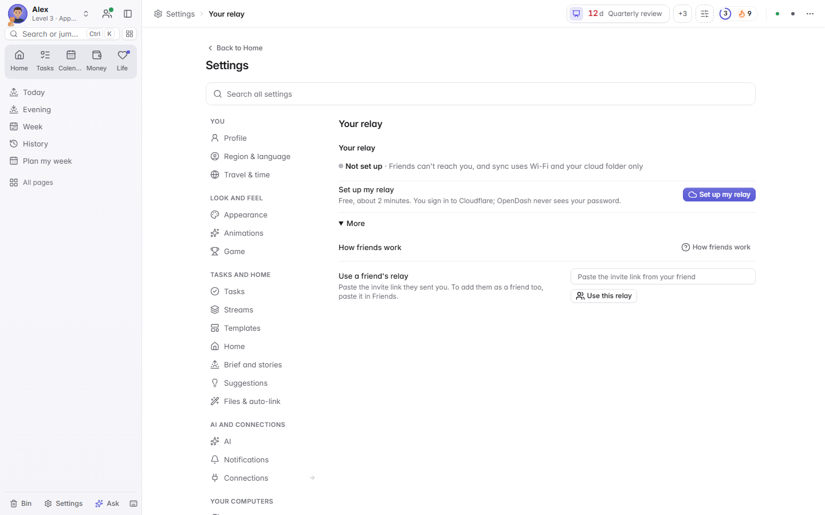Viewport: 825px width, 515px height.
Task: Open the Ask assistant
Action: click(x=107, y=504)
